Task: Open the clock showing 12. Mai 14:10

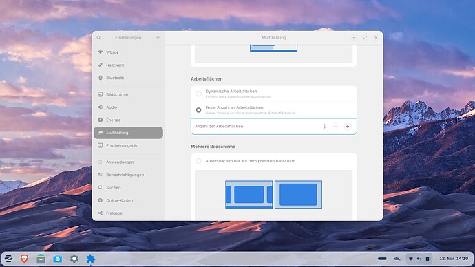Action: [454, 259]
